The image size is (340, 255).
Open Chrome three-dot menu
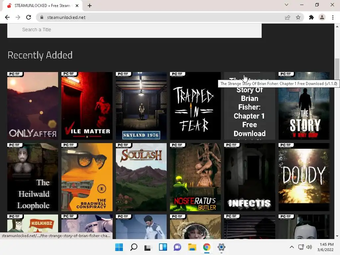tap(333, 17)
